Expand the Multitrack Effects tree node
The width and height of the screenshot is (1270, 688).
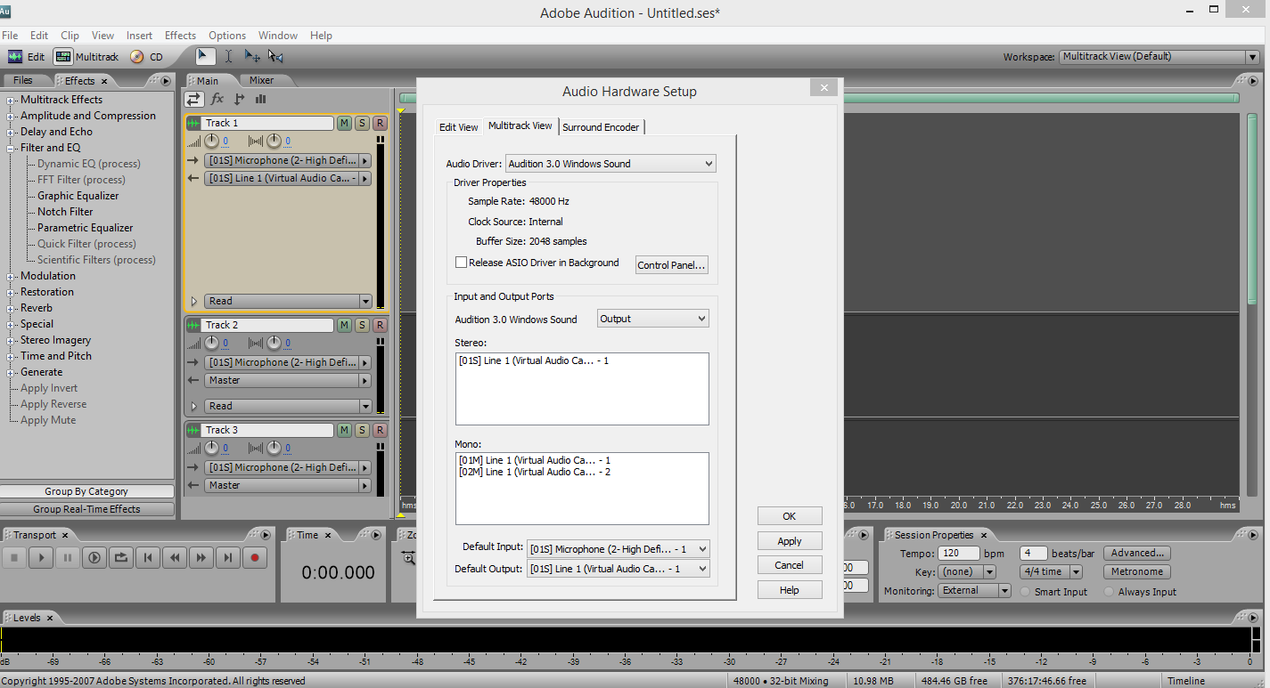pos(11,100)
